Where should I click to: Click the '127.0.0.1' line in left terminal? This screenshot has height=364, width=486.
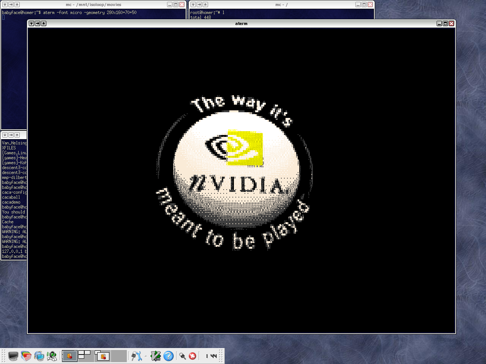[x=14, y=251]
